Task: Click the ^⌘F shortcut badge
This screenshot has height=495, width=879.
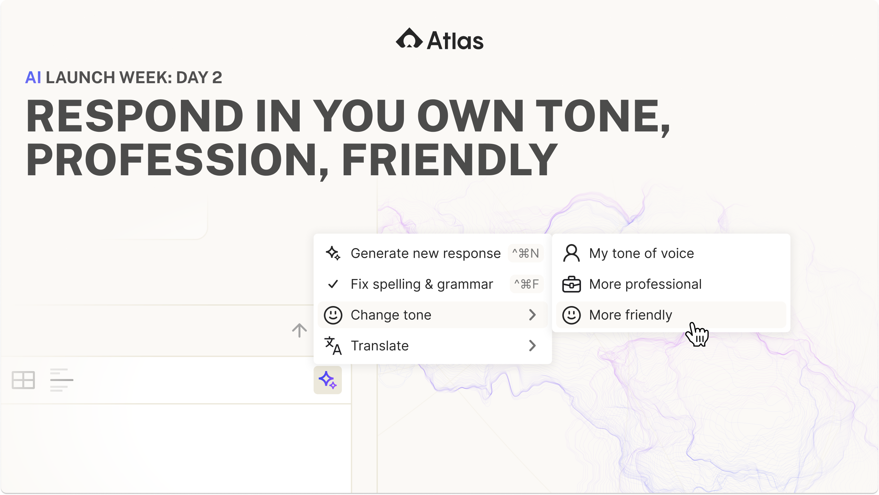Action: pos(527,284)
